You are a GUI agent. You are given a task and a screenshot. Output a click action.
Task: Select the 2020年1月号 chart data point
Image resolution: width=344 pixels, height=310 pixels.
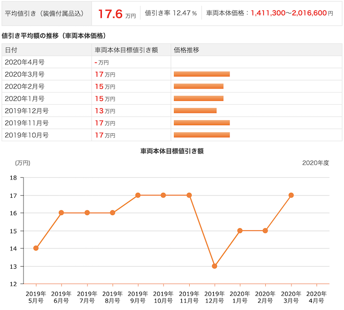240,231
